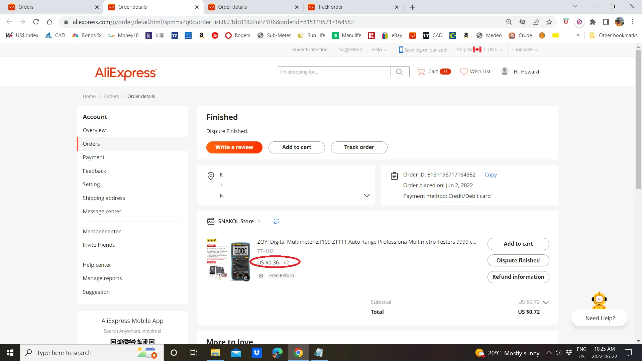Open the shopping cart icon
The width and height of the screenshot is (642, 361).
tap(421, 72)
